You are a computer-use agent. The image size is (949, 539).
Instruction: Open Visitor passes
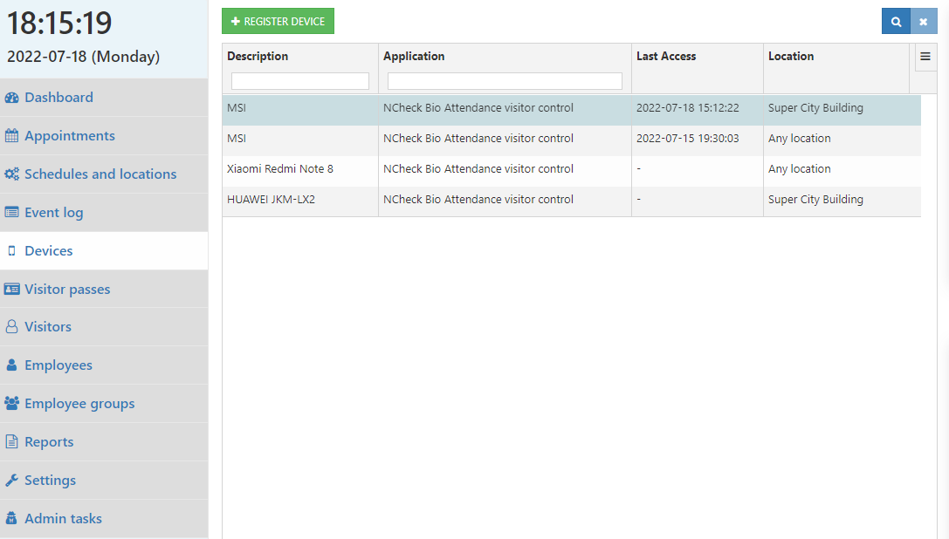coord(104,290)
